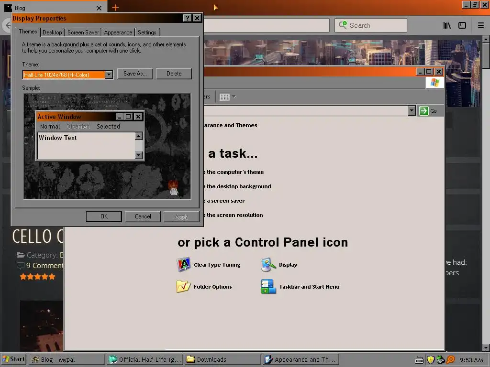490x367 pixels.
Task: Switch to the Screen Saver tab
Action: pyautogui.click(x=83, y=32)
